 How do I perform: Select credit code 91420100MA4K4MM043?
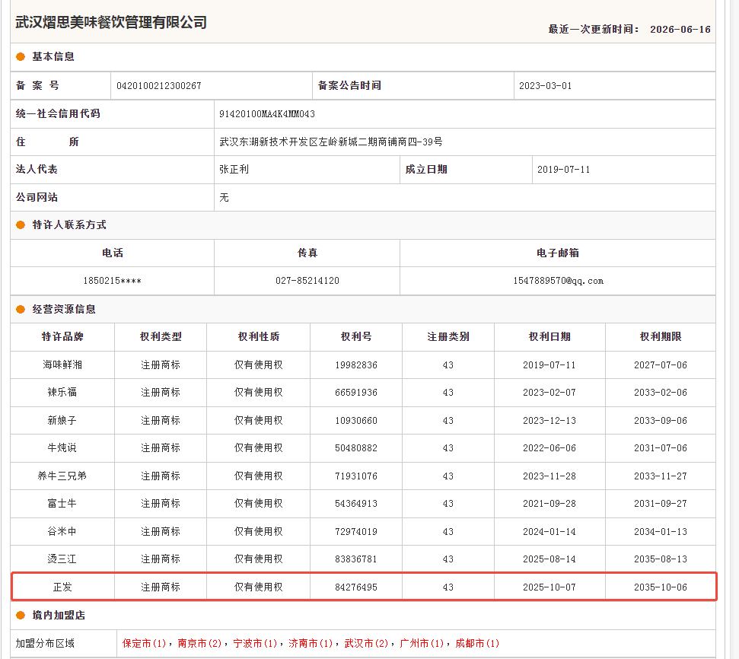pos(267,113)
